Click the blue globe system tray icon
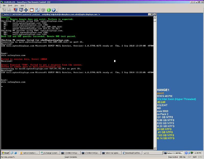The width and height of the screenshot is (204, 159). (186, 153)
